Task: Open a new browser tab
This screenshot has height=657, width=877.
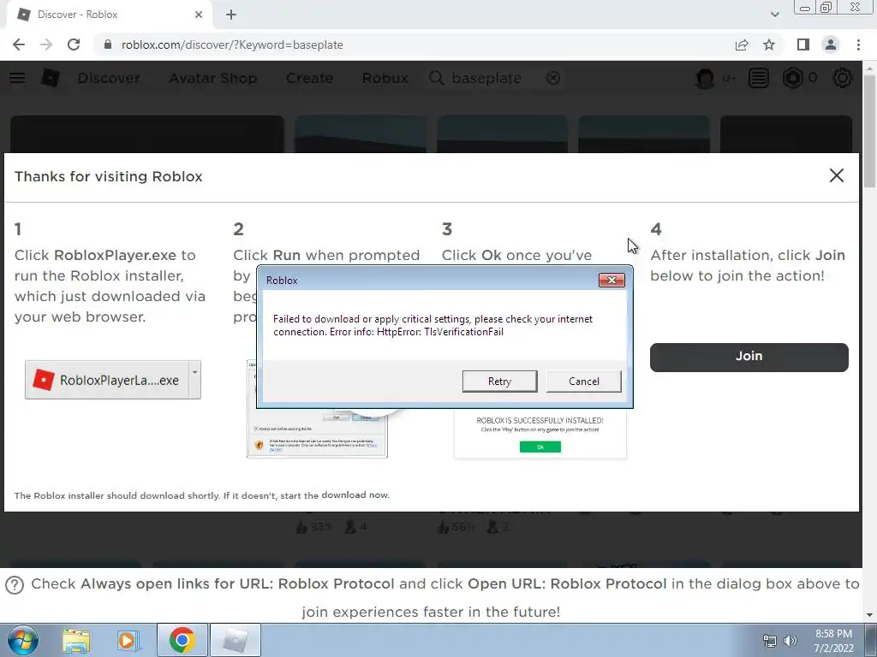Action: pyautogui.click(x=231, y=15)
